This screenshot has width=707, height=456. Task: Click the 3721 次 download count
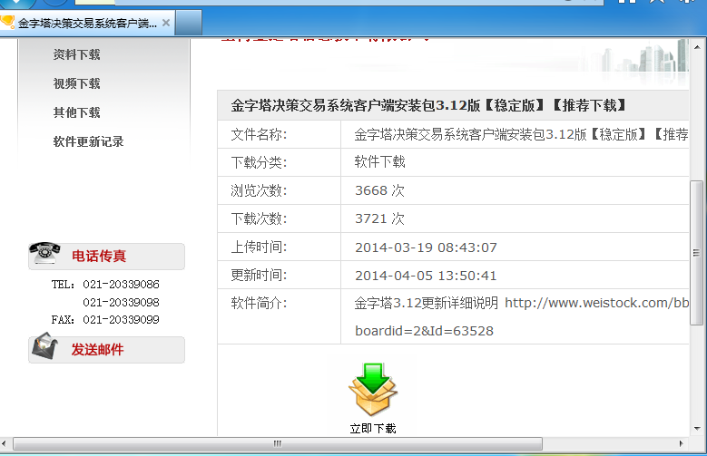[x=379, y=218]
